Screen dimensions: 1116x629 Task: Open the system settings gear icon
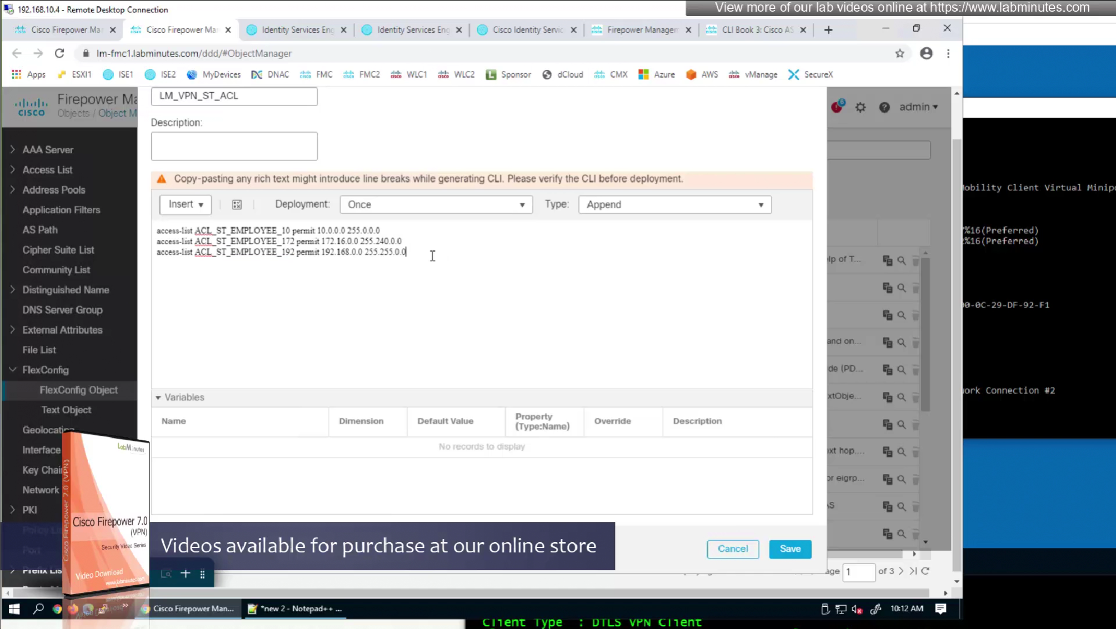pos(860,107)
